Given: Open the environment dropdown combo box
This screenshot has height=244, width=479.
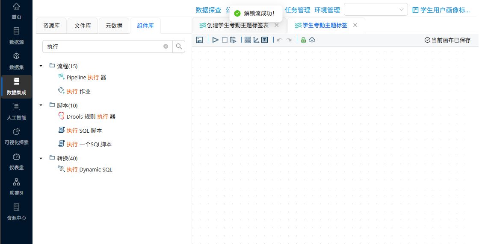Looking at the screenshot, I should coord(376,9).
